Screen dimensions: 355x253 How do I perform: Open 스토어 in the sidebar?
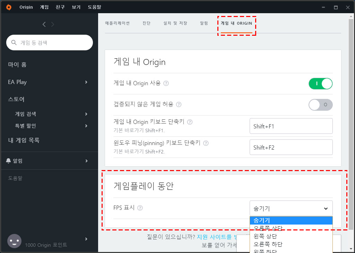(16, 99)
